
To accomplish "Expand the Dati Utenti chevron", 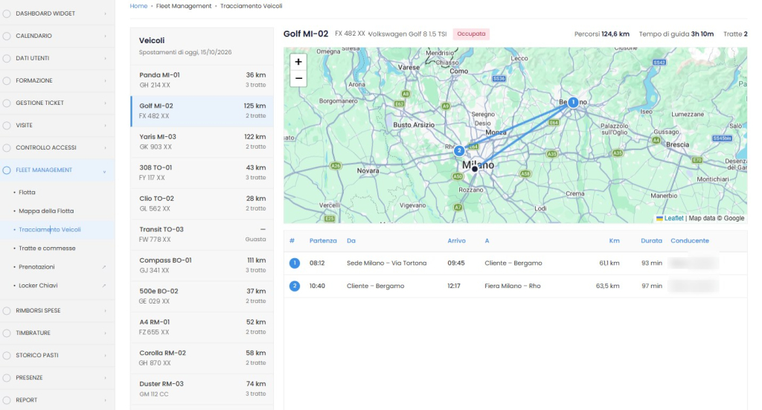I will 105,58.
